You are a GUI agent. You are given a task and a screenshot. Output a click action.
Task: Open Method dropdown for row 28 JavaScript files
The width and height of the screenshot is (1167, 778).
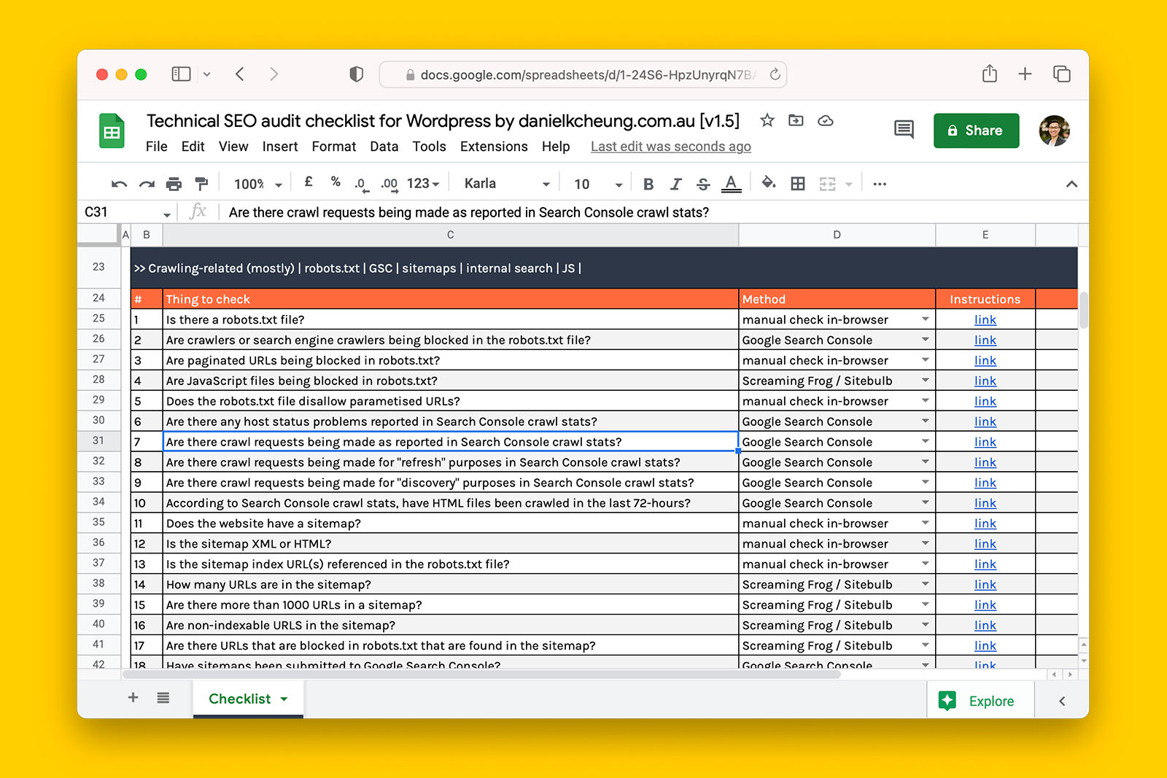[x=925, y=381]
